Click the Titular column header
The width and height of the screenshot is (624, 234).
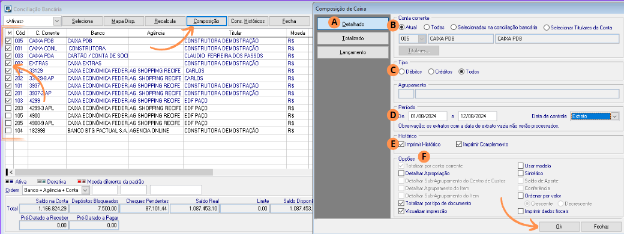235,33
